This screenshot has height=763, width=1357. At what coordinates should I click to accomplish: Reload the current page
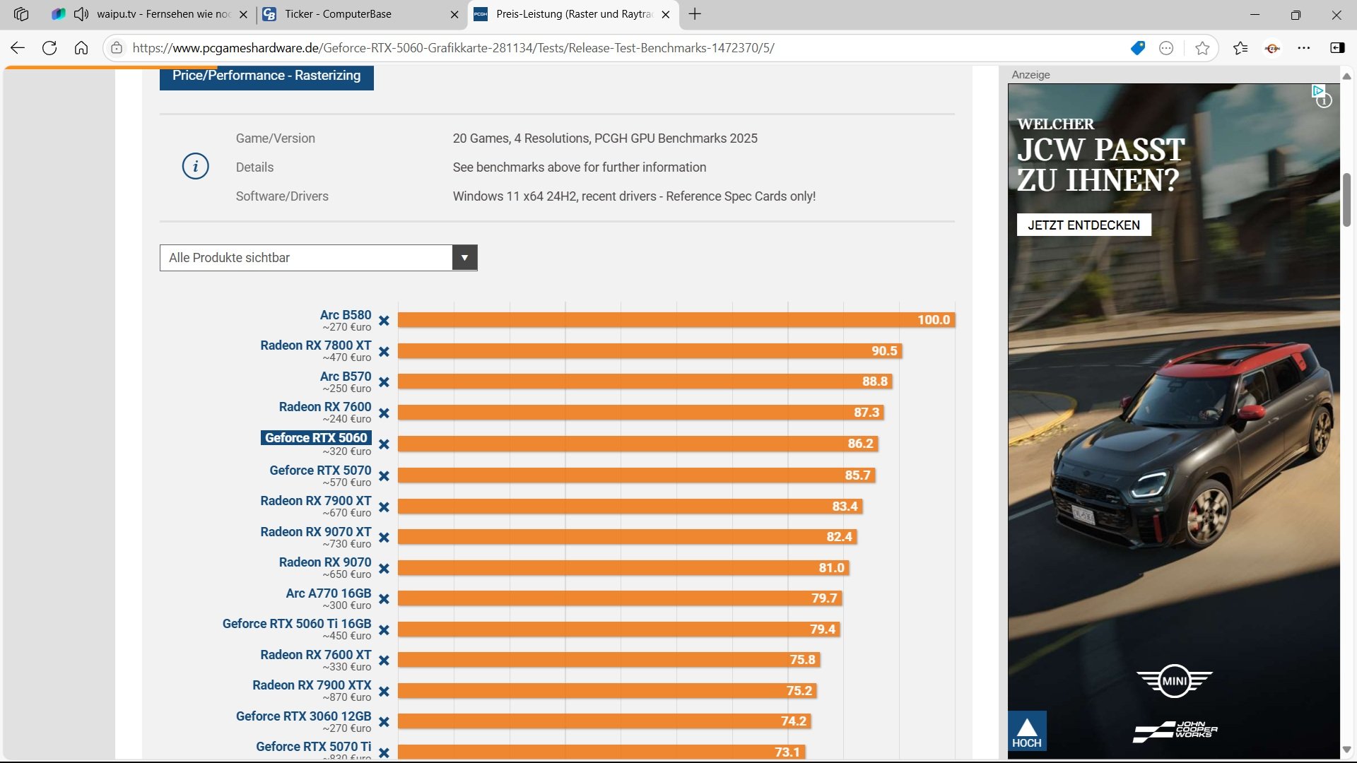49,48
